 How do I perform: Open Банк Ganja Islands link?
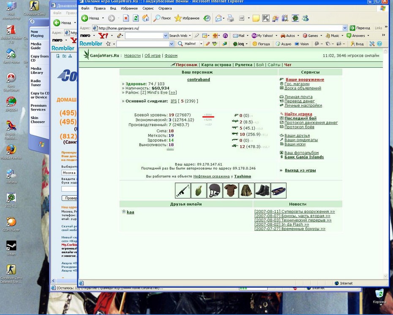click(x=304, y=157)
